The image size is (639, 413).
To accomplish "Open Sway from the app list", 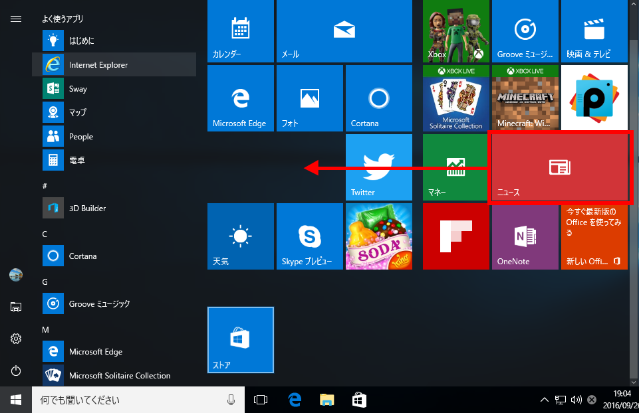I will coord(114,89).
